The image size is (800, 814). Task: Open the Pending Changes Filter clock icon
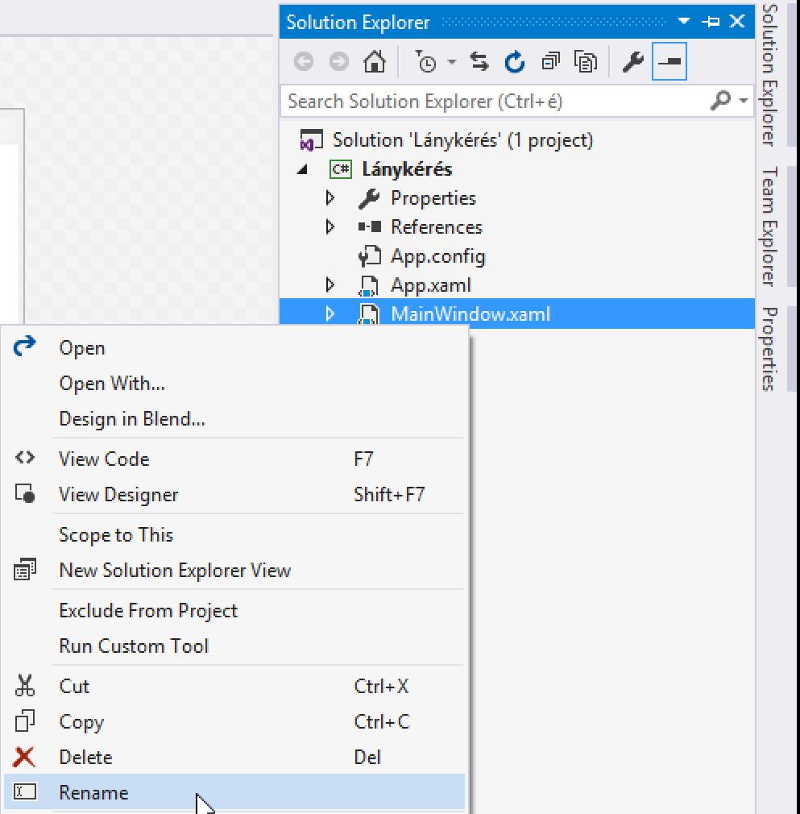426,62
